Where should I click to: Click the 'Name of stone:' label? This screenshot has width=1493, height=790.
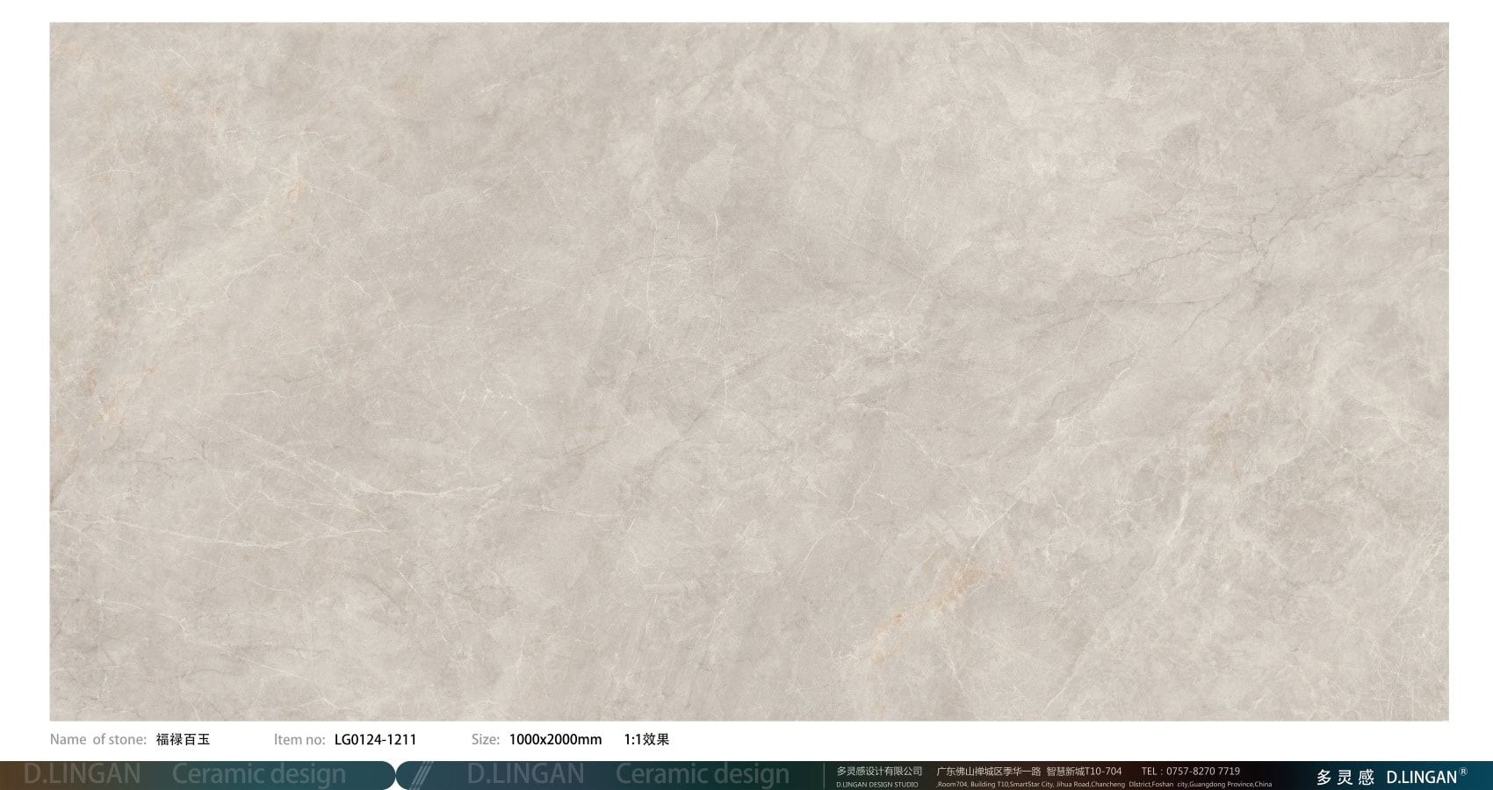(x=97, y=739)
